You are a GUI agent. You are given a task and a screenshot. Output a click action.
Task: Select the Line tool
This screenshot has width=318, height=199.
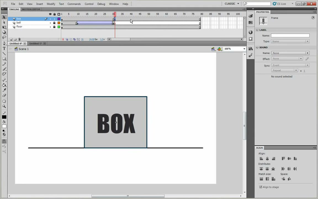[x=4, y=54]
